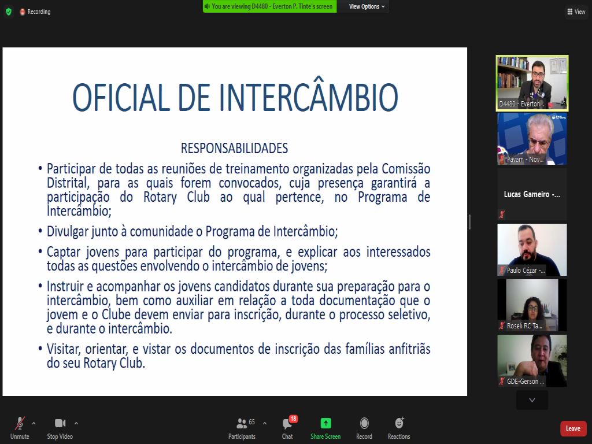
Task: Open the Reactions picker
Action: pyautogui.click(x=399, y=428)
